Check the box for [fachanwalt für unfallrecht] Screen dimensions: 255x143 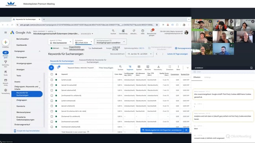coord(52,116)
